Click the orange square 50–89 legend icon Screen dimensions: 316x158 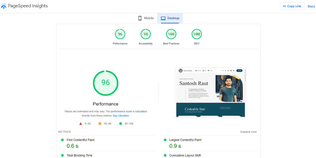(x=100, y=123)
